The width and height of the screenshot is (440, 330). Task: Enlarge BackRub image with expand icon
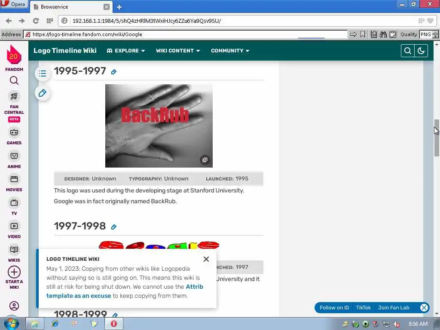[x=205, y=160]
